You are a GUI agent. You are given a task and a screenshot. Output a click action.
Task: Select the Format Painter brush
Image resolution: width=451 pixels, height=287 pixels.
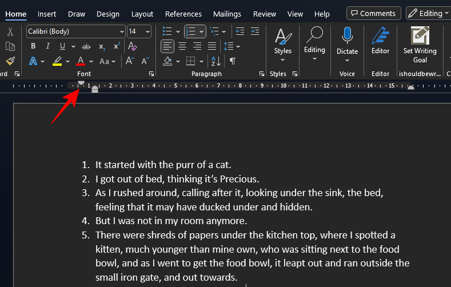pyautogui.click(x=10, y=61)
